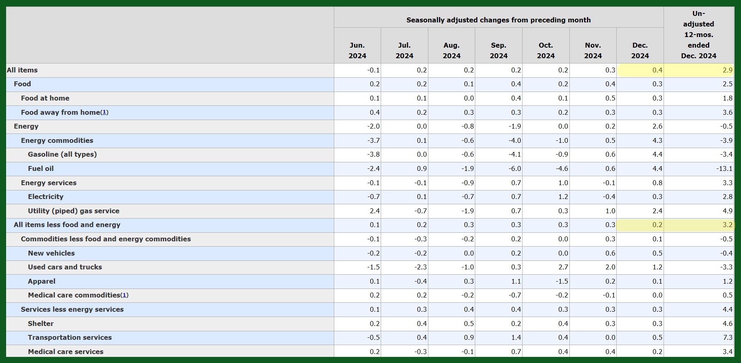Select the Fuel oil row label

(41, 168)
